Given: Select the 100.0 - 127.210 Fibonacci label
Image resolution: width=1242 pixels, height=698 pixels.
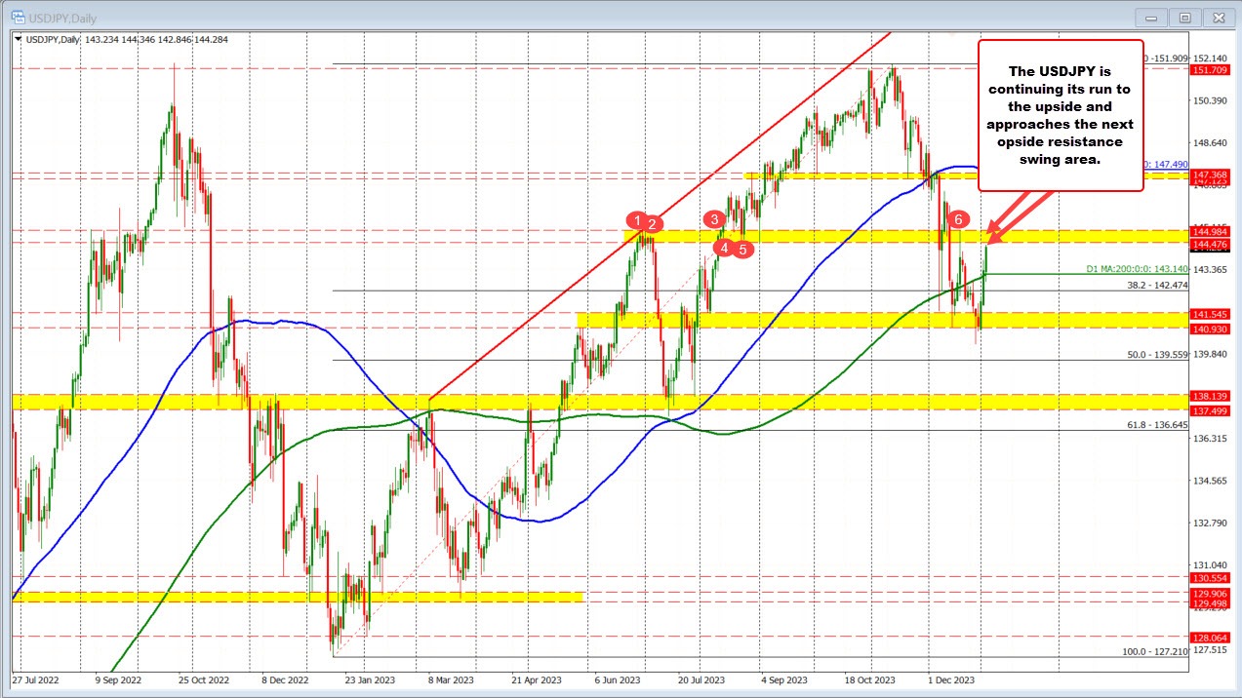Looking at the screenshot, I should 1154,650.
